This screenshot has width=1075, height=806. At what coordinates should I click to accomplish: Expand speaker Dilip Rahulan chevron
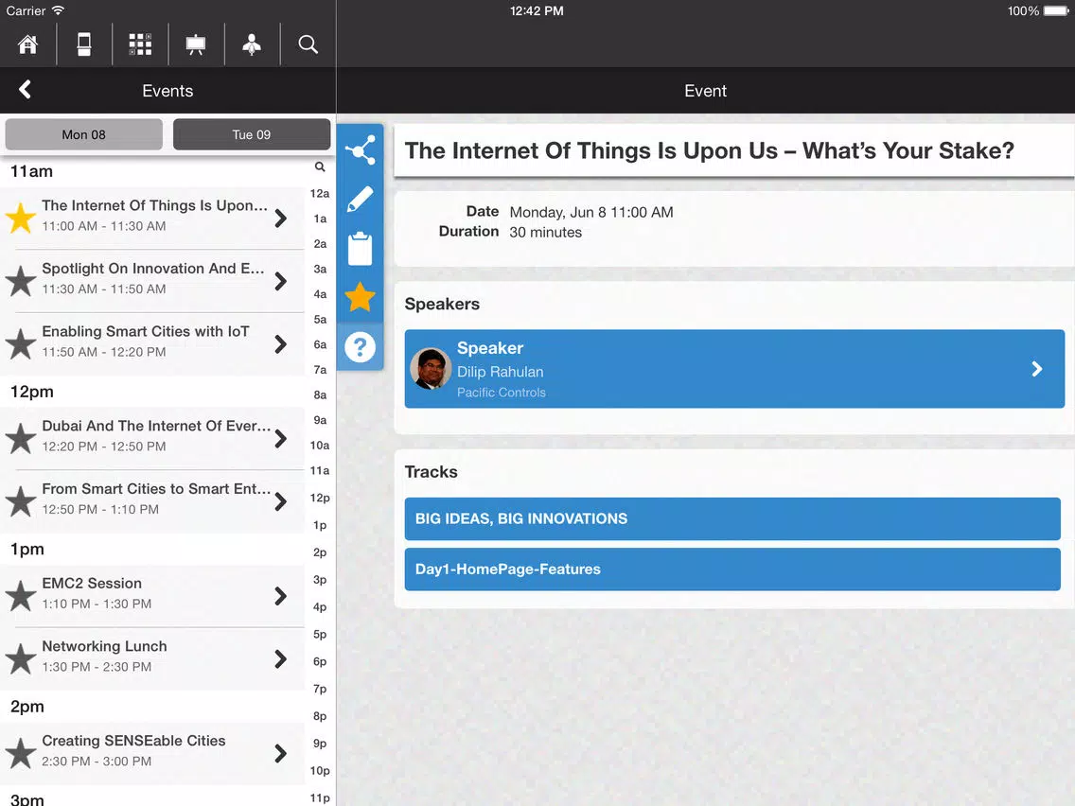[1036, 369]
